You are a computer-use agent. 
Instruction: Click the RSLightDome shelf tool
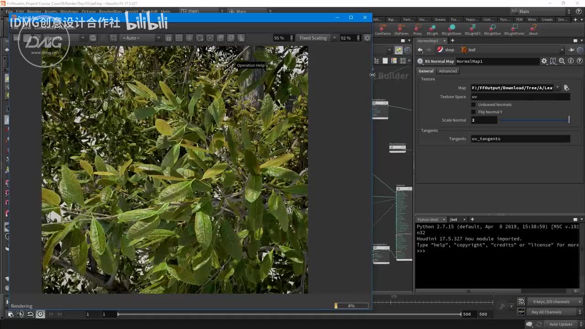452,30
